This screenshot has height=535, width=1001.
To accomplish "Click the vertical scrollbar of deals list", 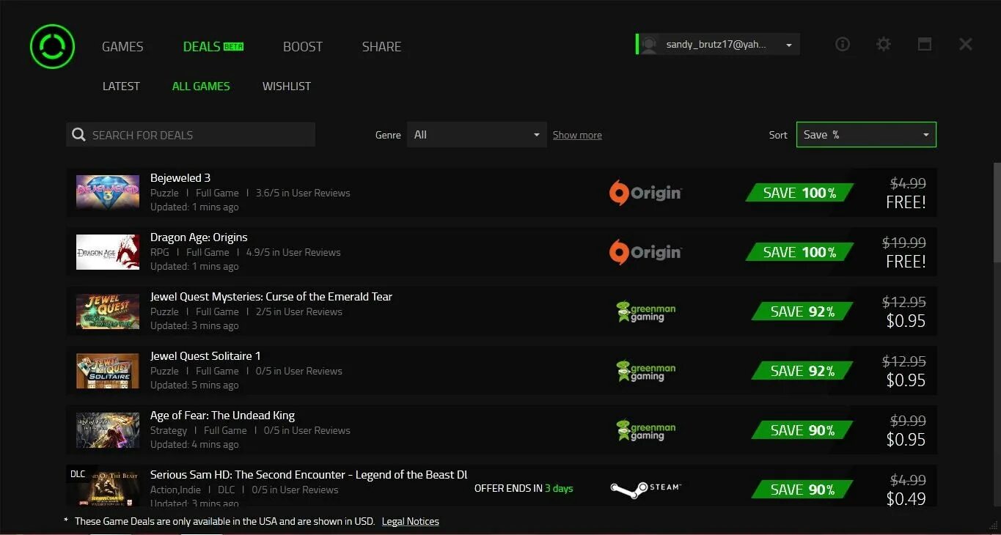I will [996, 213].
